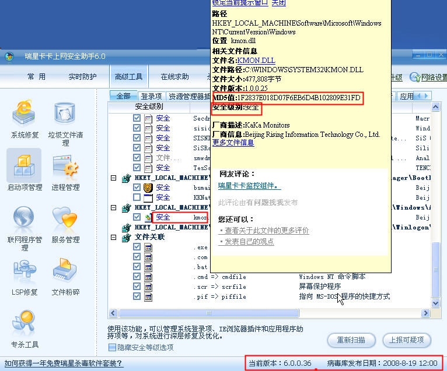Viewport: 447px width, 371px height.
Task: Click the 重新扫描 rescan button
Action: coord(351,340)
